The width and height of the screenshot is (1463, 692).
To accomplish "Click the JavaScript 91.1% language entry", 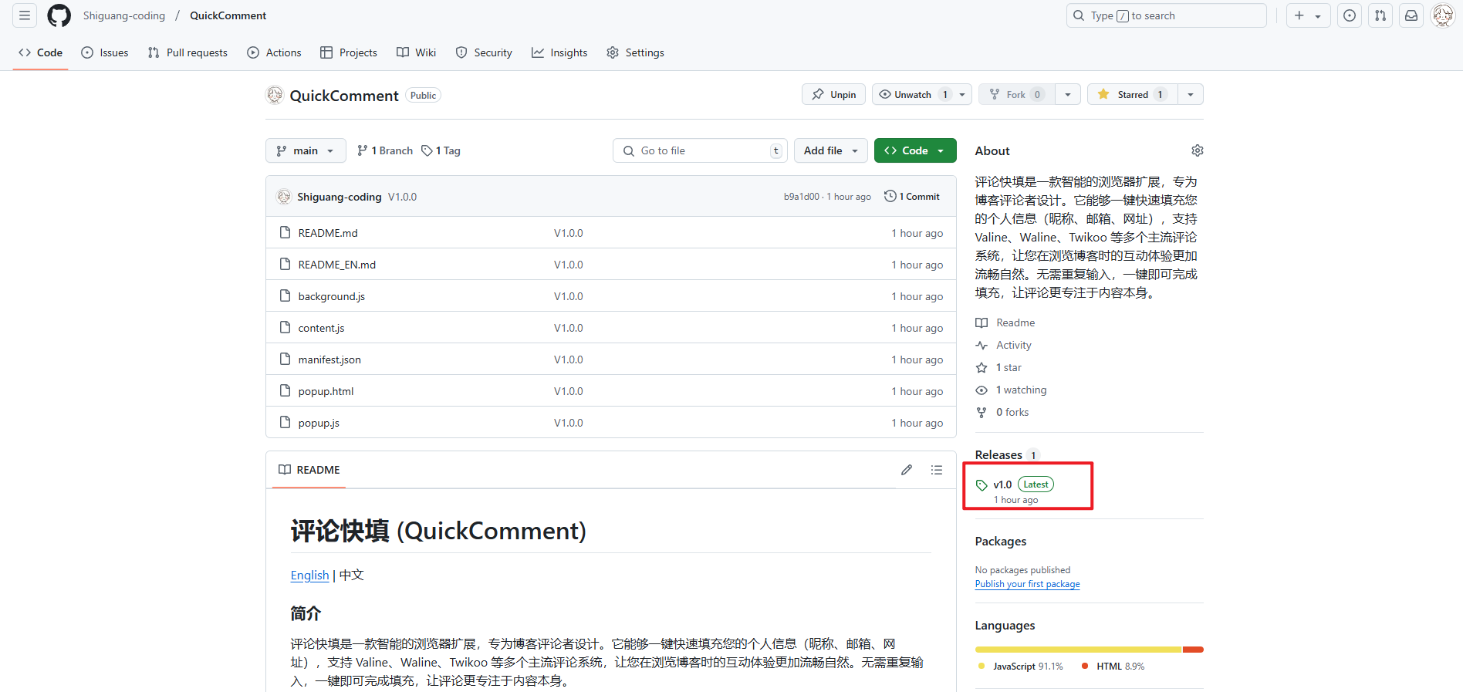I will coord(1020,667).
